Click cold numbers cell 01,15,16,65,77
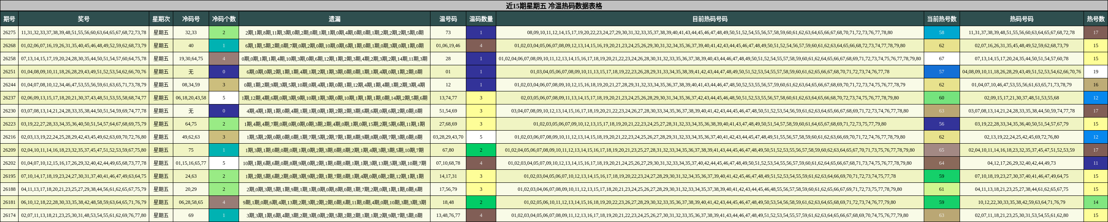The image size is (1108, 222). coord(191,163)
